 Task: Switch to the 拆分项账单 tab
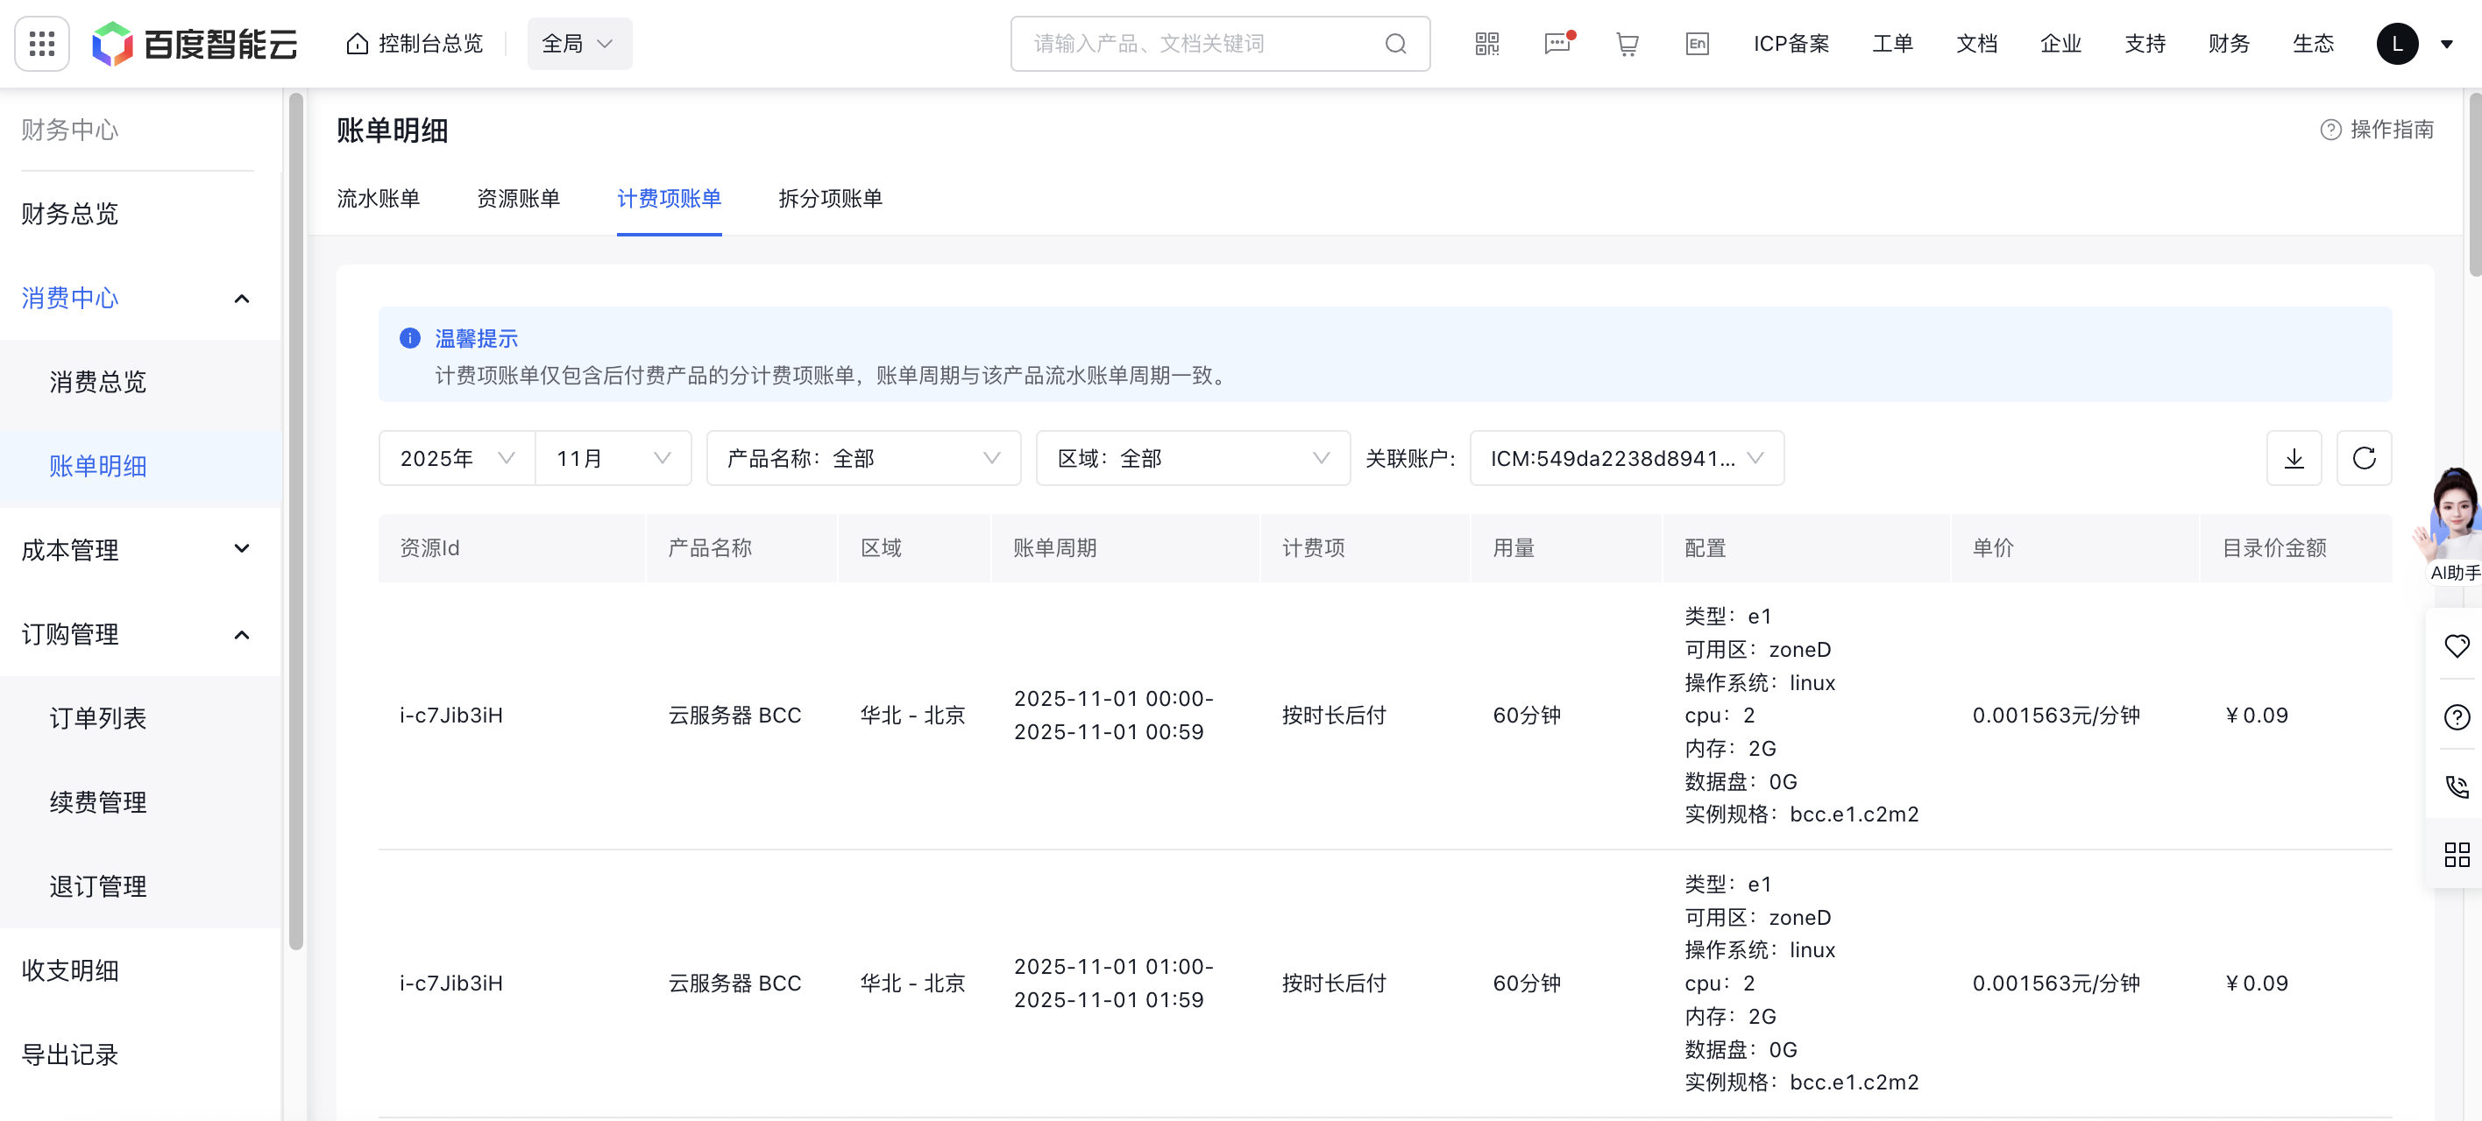point(831,199)
